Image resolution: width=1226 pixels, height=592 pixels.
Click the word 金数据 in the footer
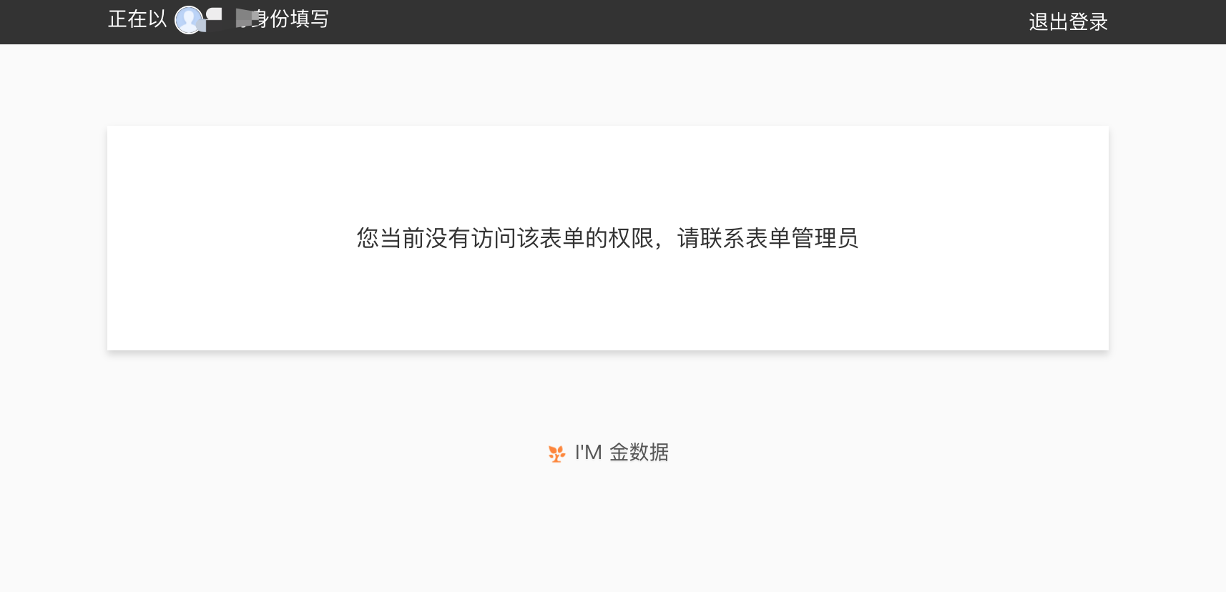click(639, 453)
